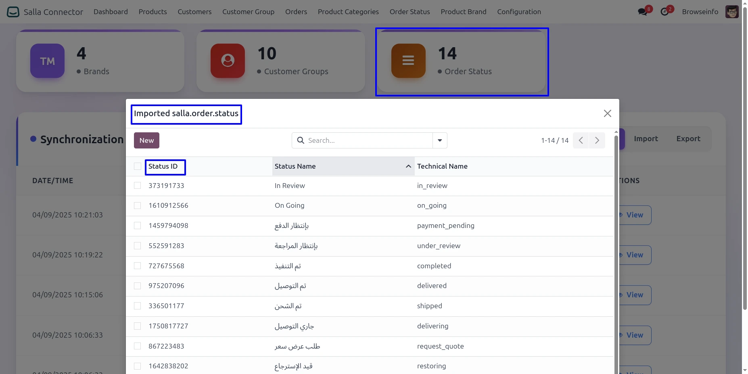The image size is (748, 374).
Task: Click the search magnifier icon
Action: coord(301,140)
